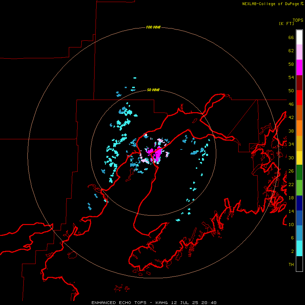Click the 42 legend value label
This screenshot has width=305, height=305.
[x=291, y=118]
